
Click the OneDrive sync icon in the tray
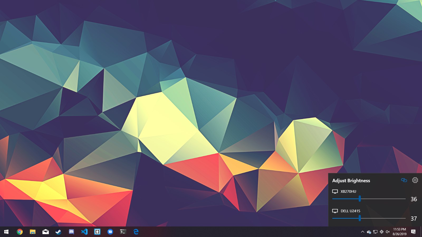pyautogui.click(x=369, y=232)
